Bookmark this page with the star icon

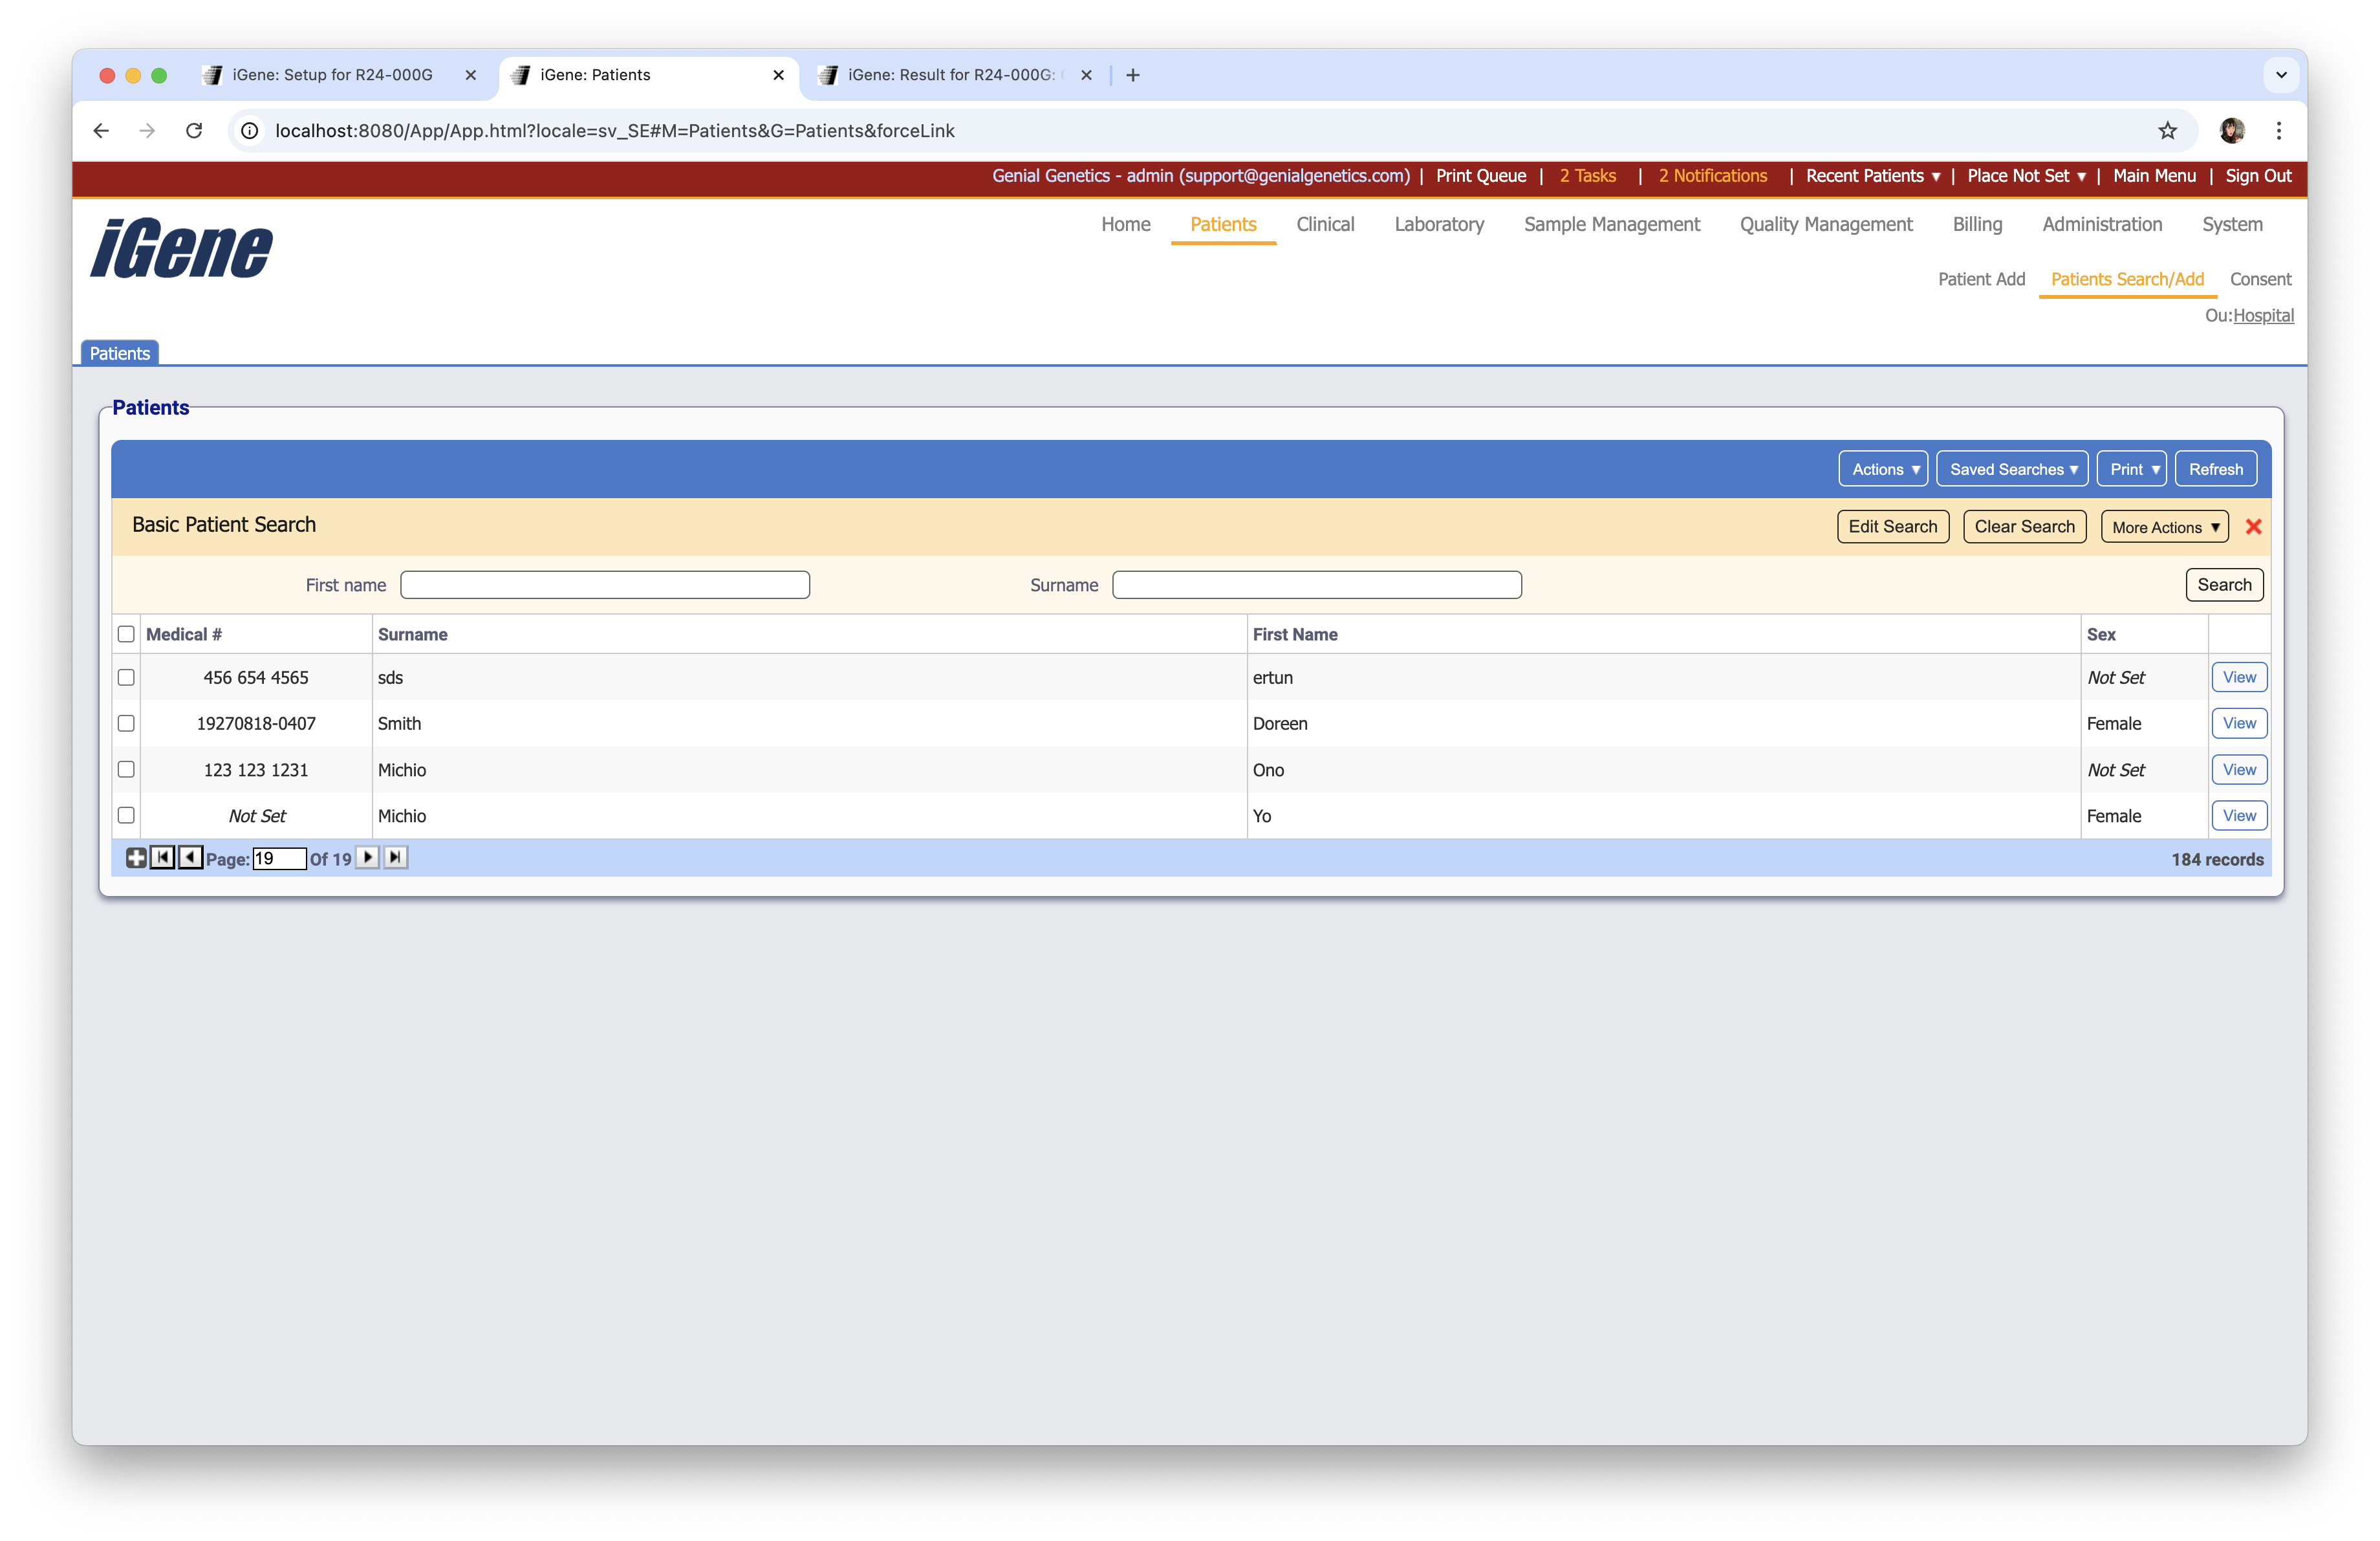tap(2167, 131)
